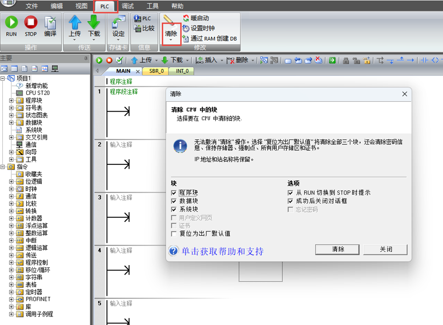Click the 设定 memory card icon
Viewport: 443px width, 325px height.
pos(118,23)
